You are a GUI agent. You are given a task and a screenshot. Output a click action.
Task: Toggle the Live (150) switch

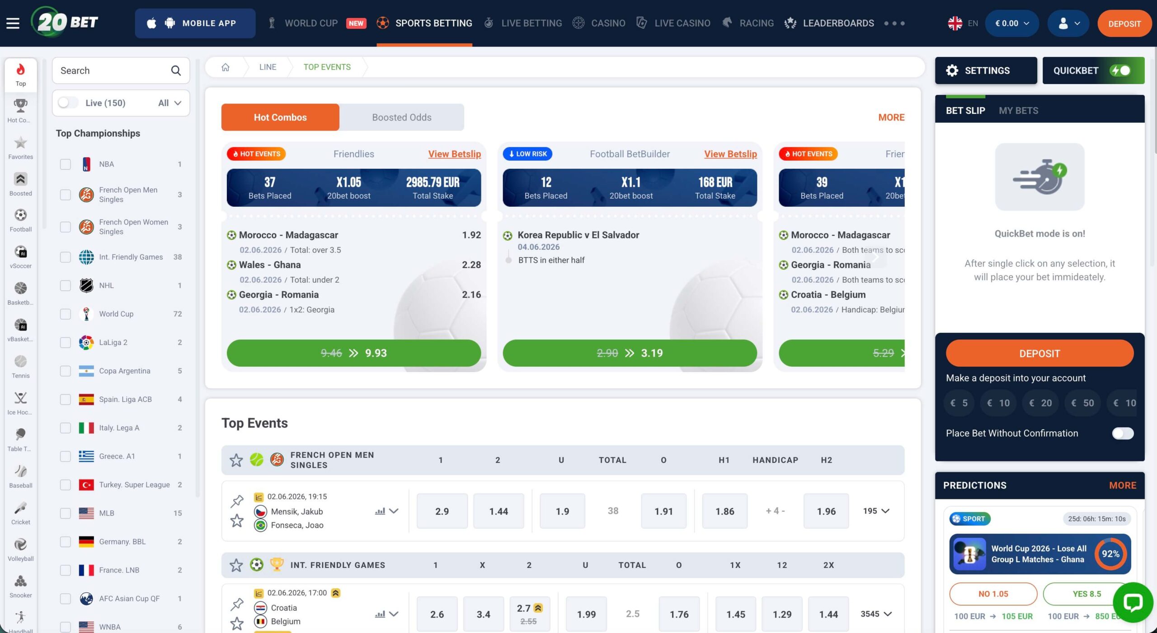[68, 102]
